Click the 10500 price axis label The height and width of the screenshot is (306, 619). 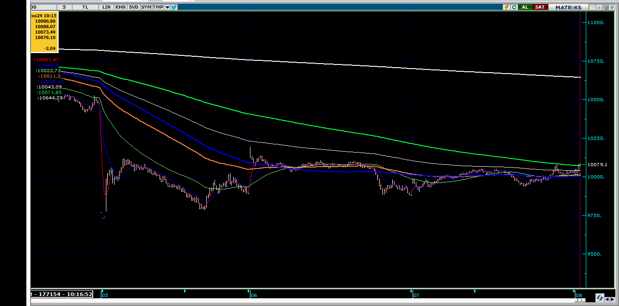pyautogui.click(x=596, y=100)
